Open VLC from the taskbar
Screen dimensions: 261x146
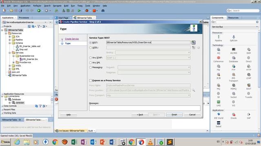tap(150, 142)
